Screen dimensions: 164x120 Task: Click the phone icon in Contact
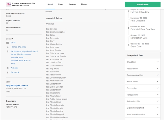(x=8, y=47)
